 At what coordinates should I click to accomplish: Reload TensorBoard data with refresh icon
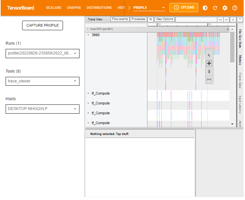[x=215, y=8]
